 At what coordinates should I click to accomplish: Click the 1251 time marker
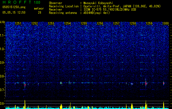point(18,23)
